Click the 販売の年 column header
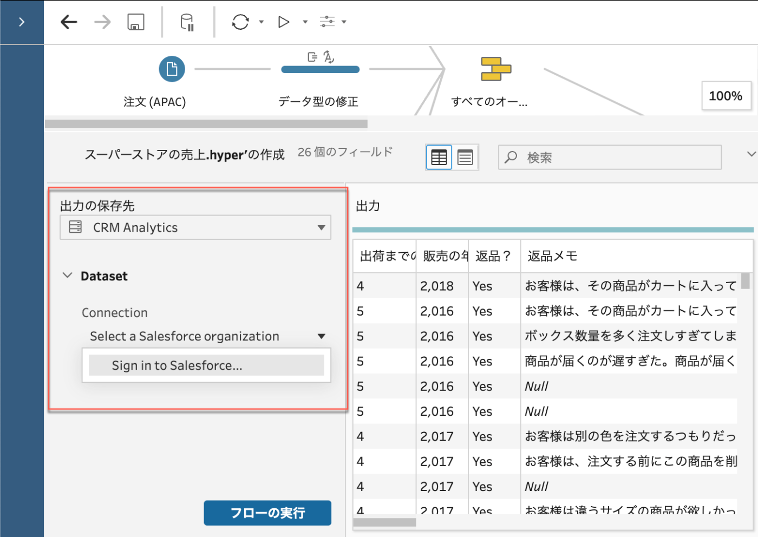 442,256
